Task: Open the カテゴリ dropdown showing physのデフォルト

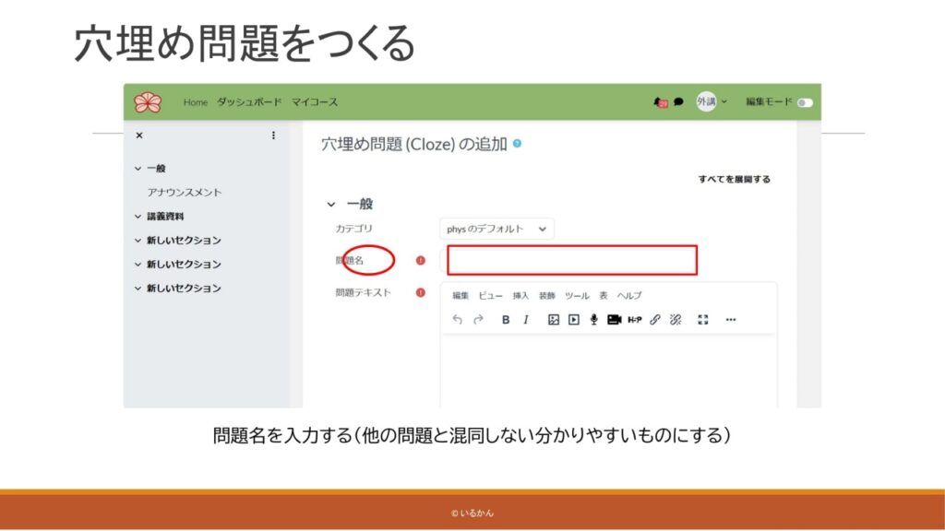Action: click(496, 229)
